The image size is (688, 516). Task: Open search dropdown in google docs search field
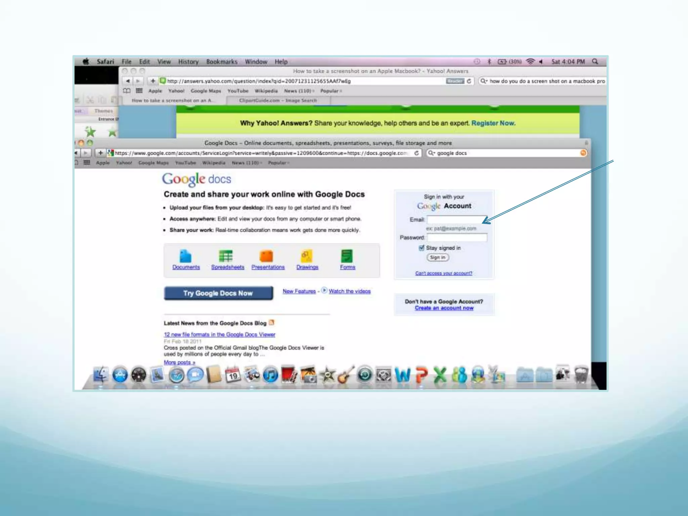click(x=431, y=153)
